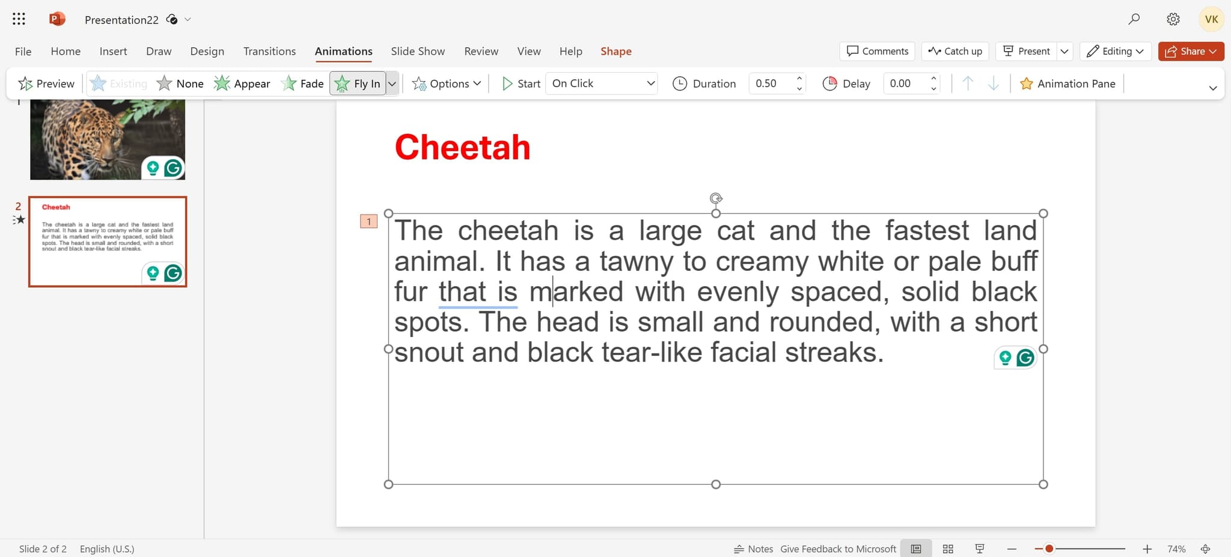Viewport: 1231px width, 557px height.
Task: Open the Transitions tab
Action: click(269, 51)
